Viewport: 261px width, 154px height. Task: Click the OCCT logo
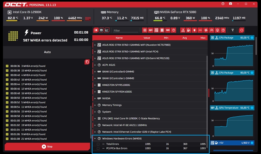coord(16,5)
